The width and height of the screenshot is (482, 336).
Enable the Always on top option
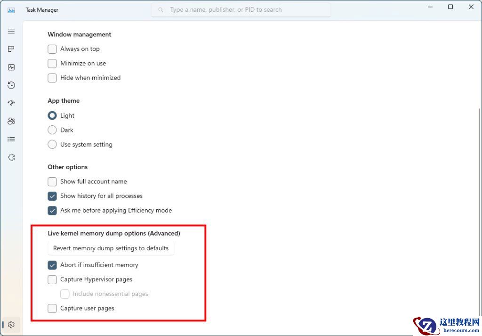[x=52, y=49]
